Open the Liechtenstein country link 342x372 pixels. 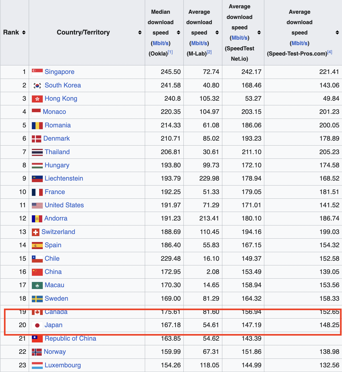click(64, 178)
